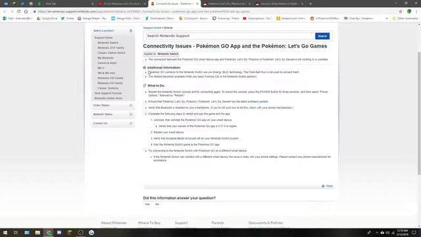Click Support Home in the sidebar
The height and width of the screenshot is (237, 421).
pos(103,38)
